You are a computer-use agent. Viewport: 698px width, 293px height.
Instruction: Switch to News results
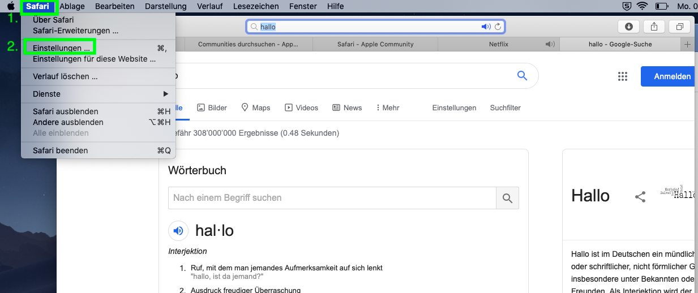pyautogui.click(x=347, y=107)
